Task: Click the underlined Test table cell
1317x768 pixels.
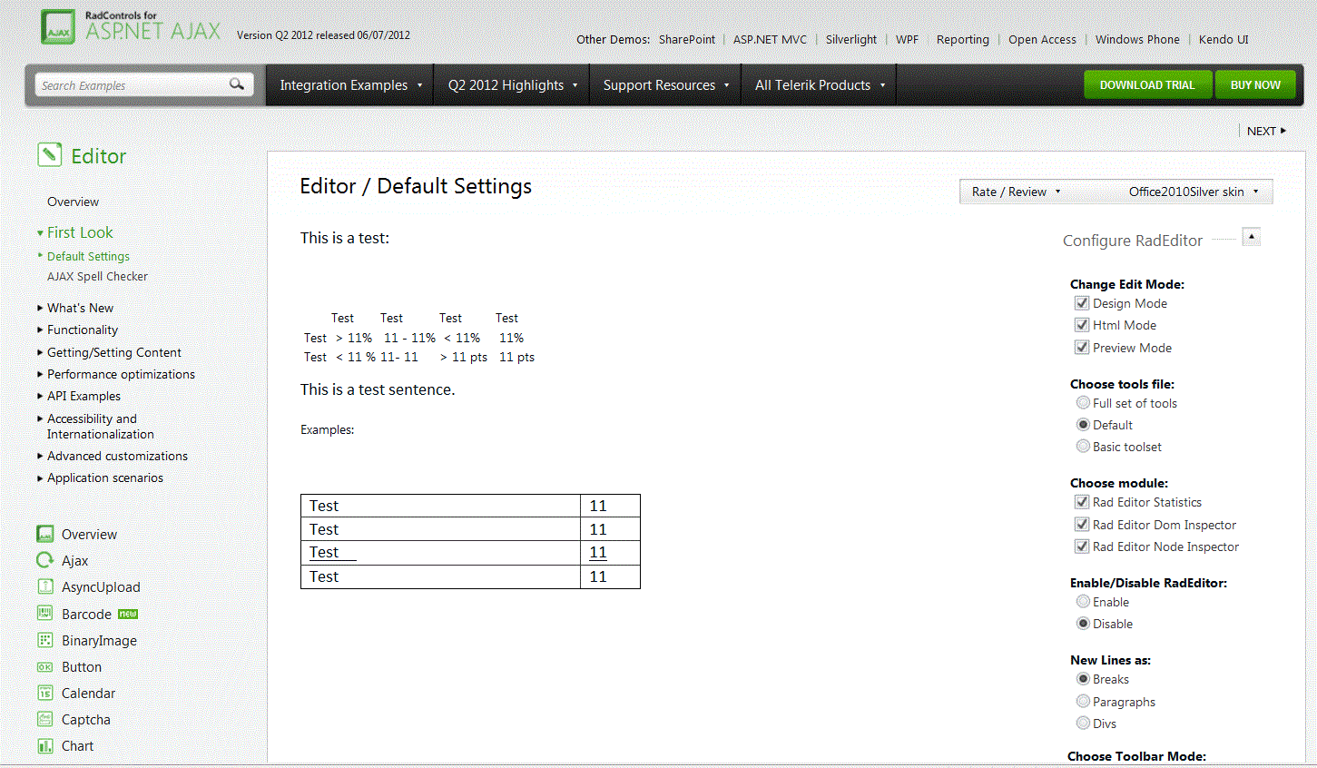Action: 440,552
